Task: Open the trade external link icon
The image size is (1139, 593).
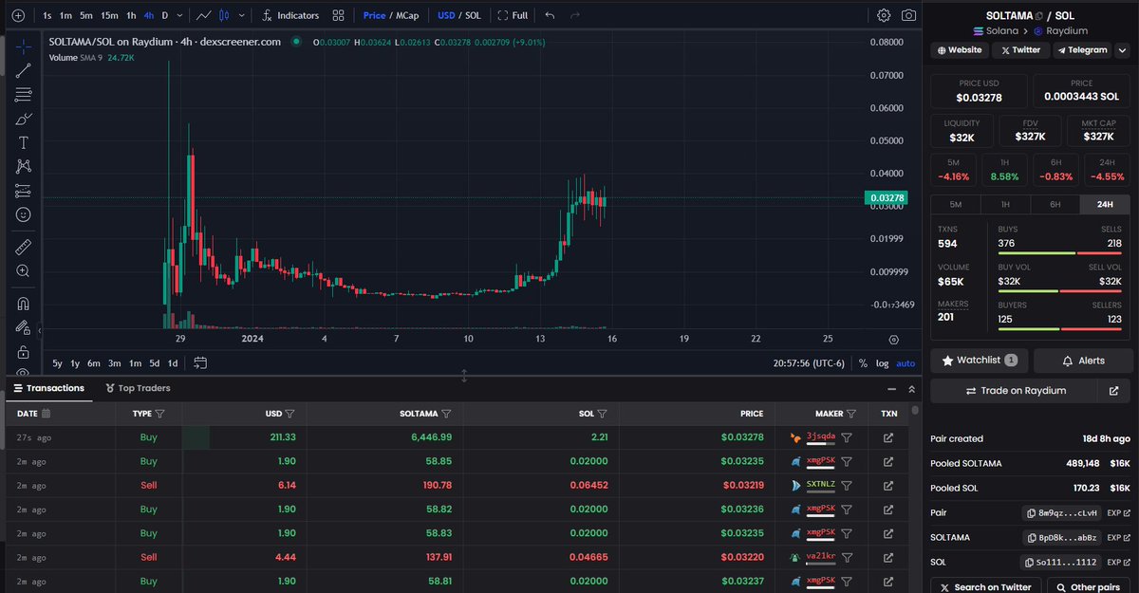Action: point(1114,390)
